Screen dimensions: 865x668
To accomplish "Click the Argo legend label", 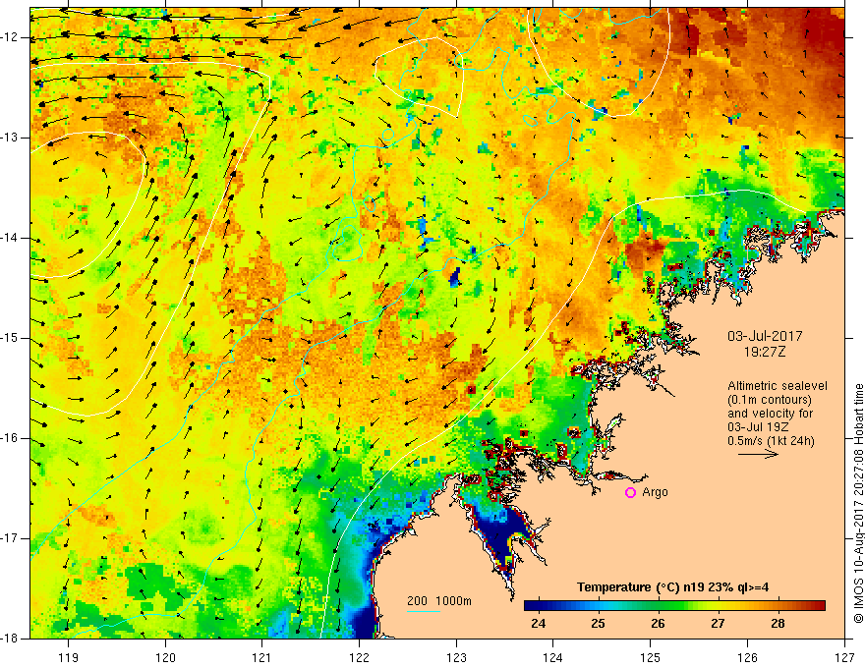I will 655,492.
